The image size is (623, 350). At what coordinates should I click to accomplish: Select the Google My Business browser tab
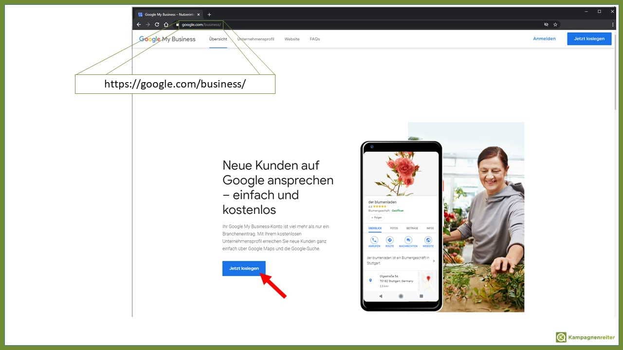click(168, 15)
